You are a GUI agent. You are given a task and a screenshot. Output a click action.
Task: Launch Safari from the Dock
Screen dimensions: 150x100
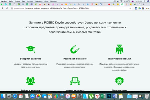(x=15, y=96)
